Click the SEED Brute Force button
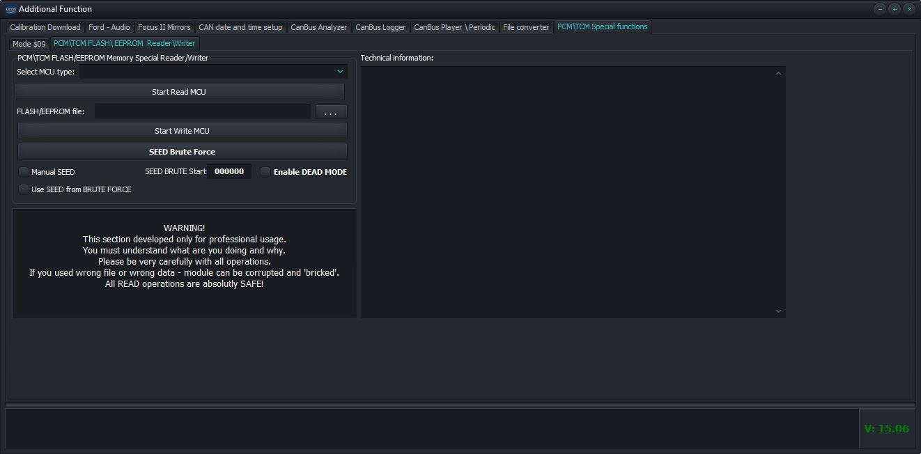 click(x=182, y=152)
